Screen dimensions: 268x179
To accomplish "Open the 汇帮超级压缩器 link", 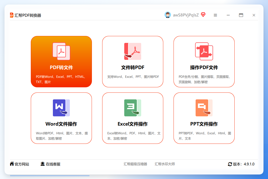I will click(135, 164).
